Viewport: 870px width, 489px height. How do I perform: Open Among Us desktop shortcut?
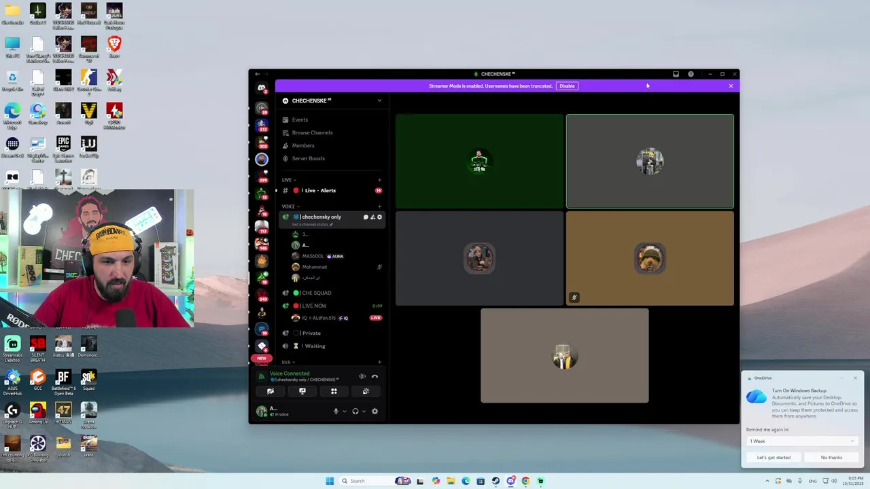tap(38, 414)
